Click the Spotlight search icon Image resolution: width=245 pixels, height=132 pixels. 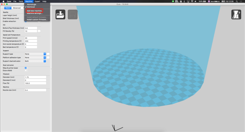[x=237, y=1]
